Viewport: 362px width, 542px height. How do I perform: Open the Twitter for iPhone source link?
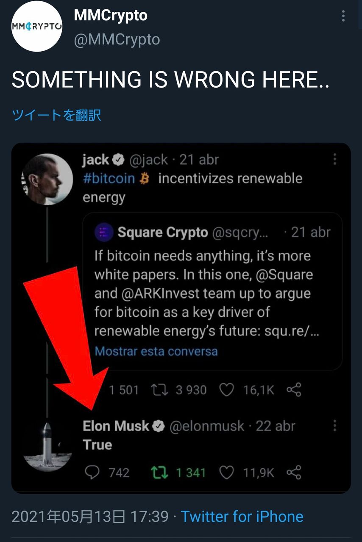242,517
